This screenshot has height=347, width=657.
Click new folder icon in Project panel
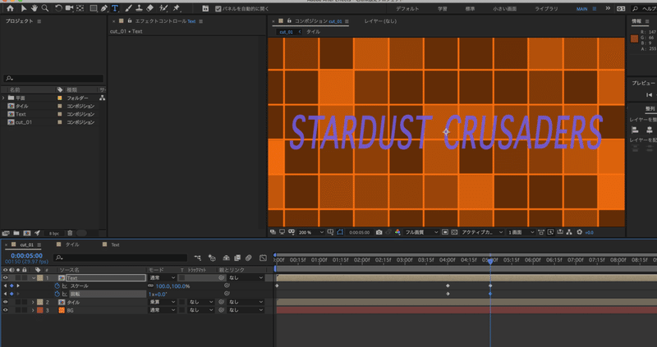coord(16,233)
